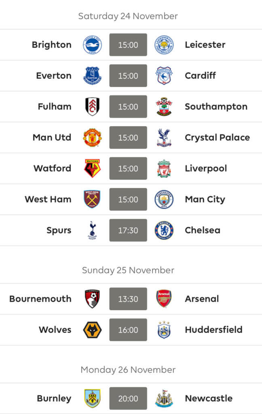Click the 20:00 Burnley vs Newcastle time
The image size is (262, 414).
[128, 398]
